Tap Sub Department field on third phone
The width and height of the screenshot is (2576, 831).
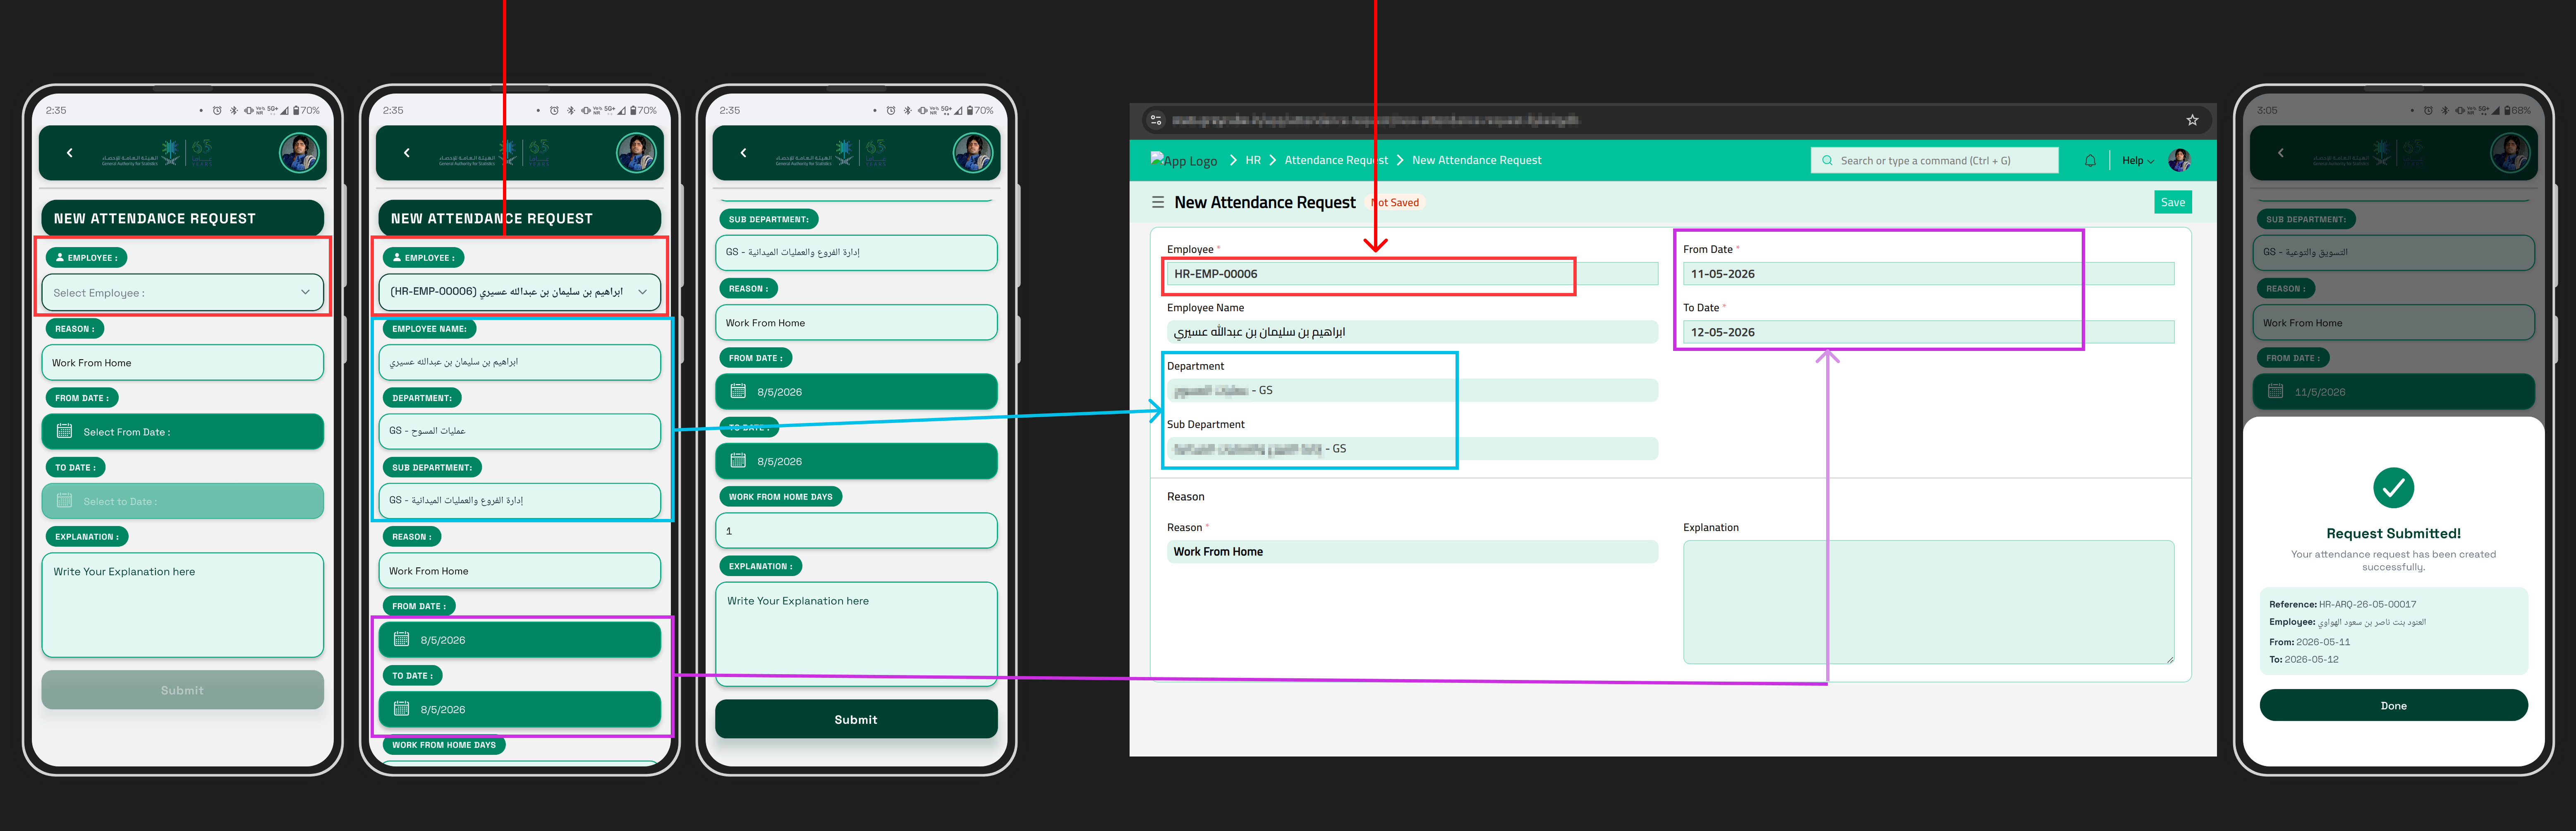(856, 252)
